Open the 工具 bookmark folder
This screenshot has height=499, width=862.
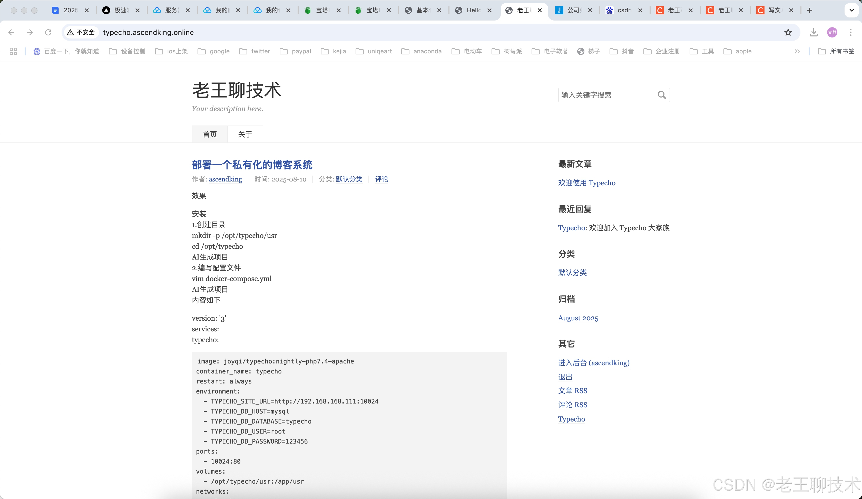(702, 51)
